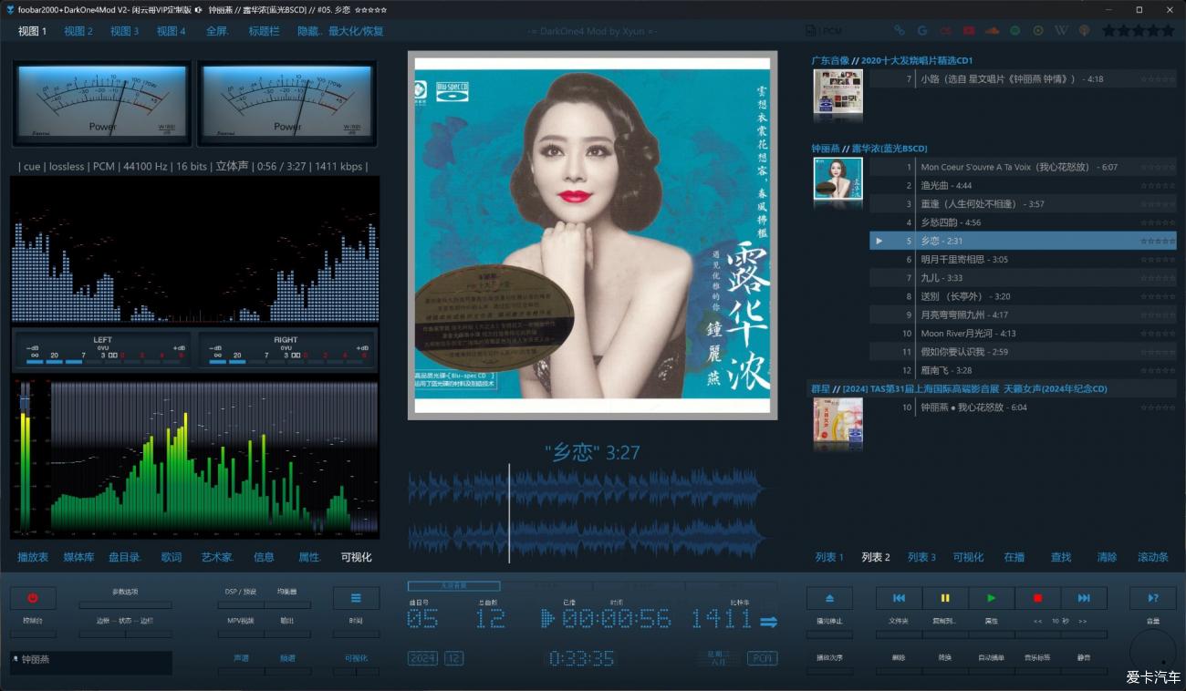1186x691 pixels.
Task: Click the rewind << 10 seconds arrow
Action: [1037, 621]
